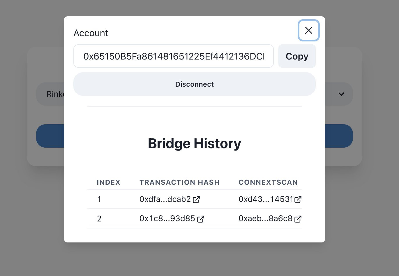Copy the wallet address
Image resolution: width=399 pixels, height=276 pixels.
[x=297, y=56]
